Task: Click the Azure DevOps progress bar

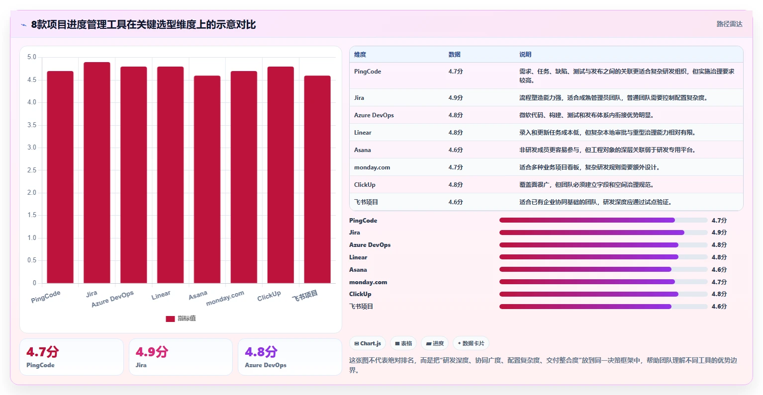Action: click(603, 245)
